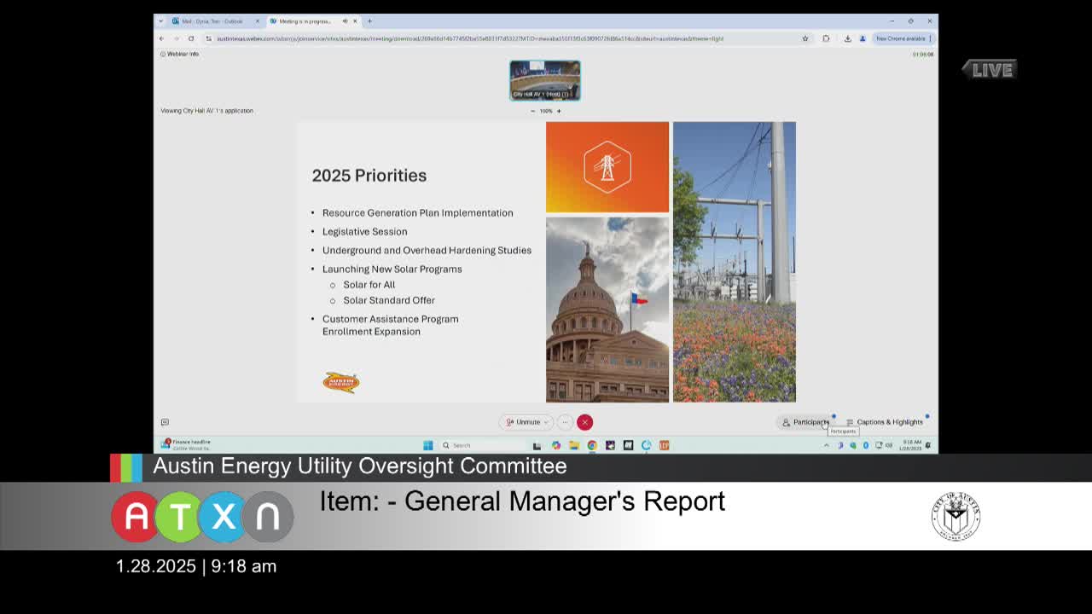1092x614 pixels.
Task: Open browser downloads icon
Action: point(847,38)
